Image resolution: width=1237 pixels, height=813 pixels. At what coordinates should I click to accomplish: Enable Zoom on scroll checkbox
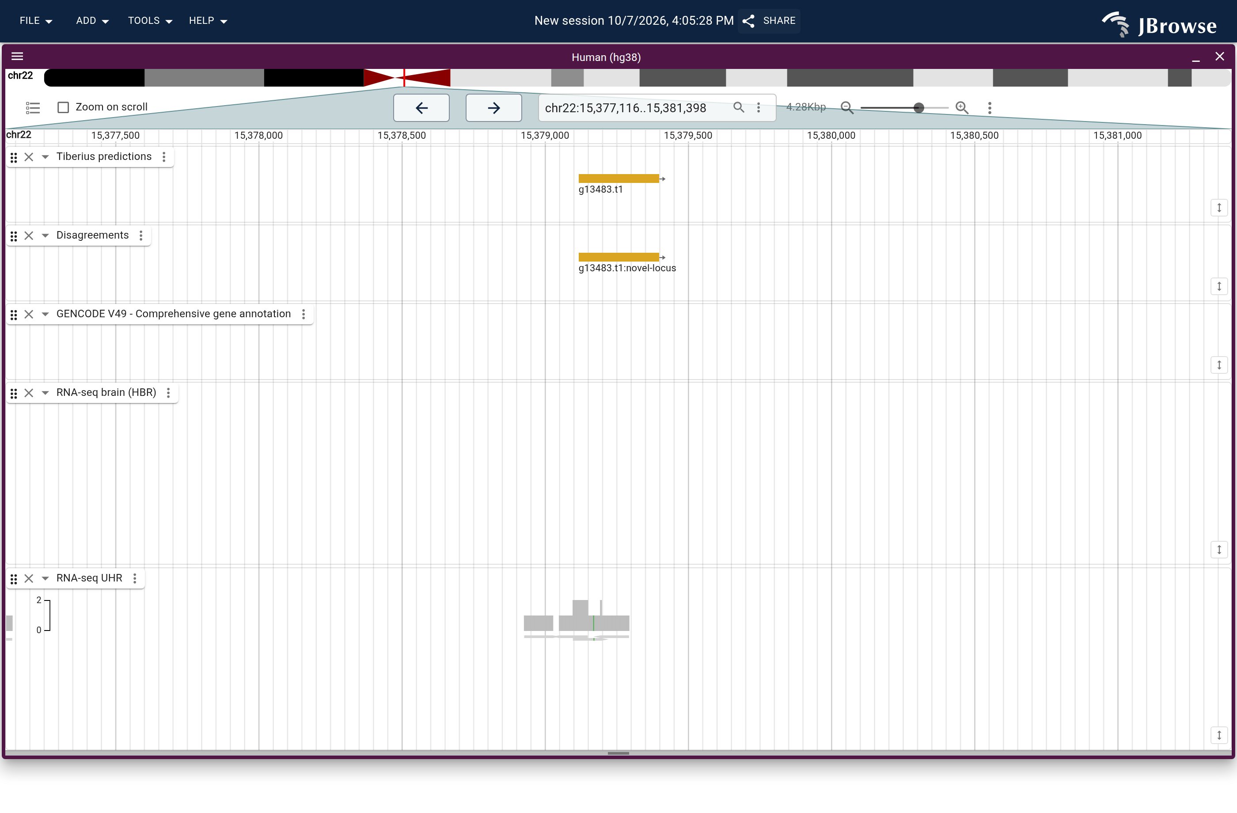64,107
